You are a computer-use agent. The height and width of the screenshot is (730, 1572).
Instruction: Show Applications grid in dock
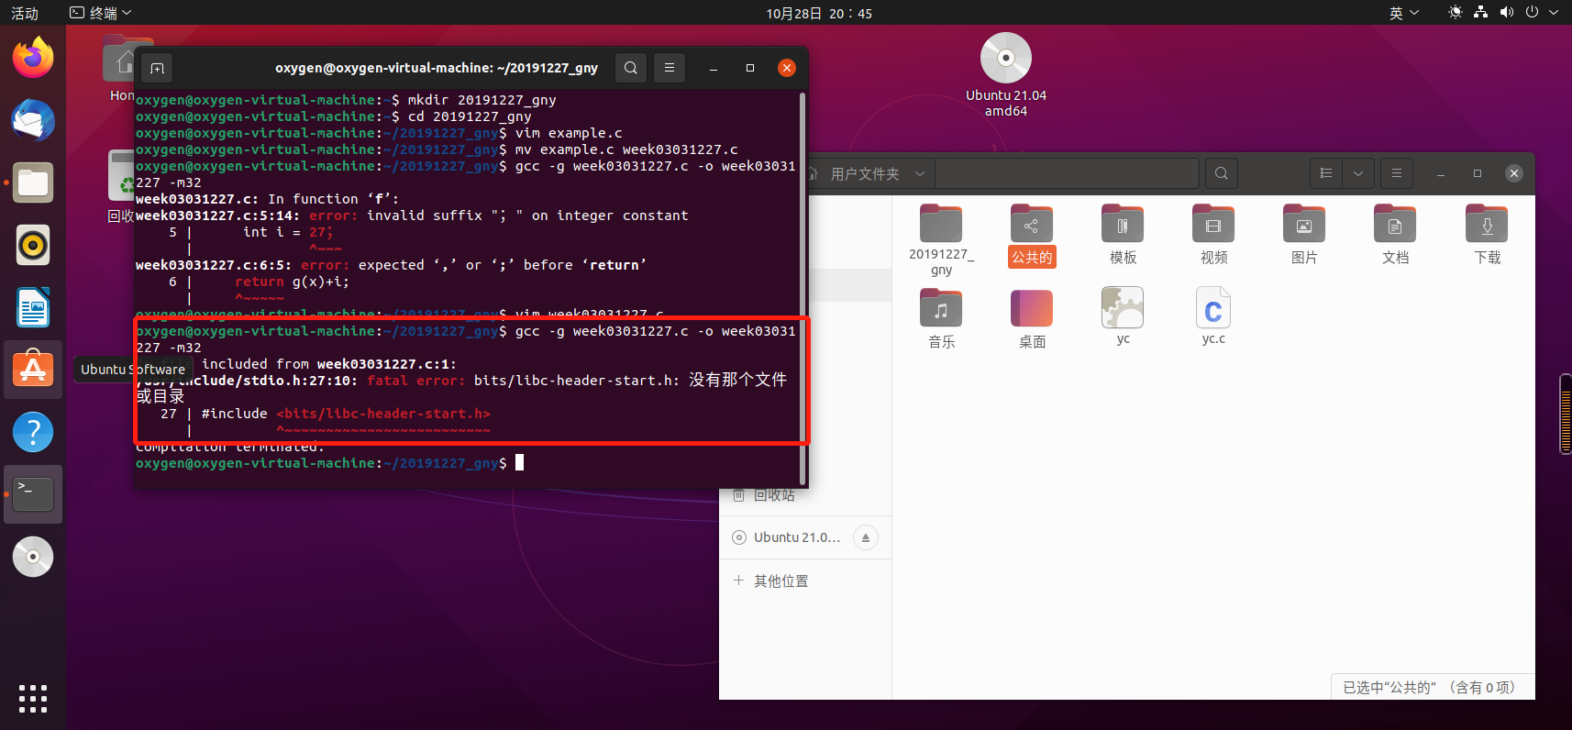coord(33,699)
